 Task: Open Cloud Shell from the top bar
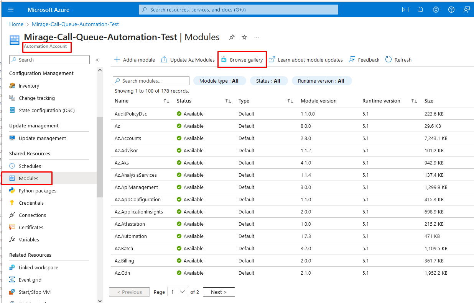405,10
